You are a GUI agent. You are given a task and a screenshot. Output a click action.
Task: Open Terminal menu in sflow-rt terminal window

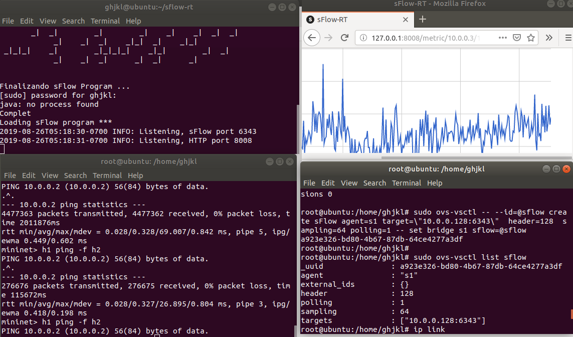105,21
